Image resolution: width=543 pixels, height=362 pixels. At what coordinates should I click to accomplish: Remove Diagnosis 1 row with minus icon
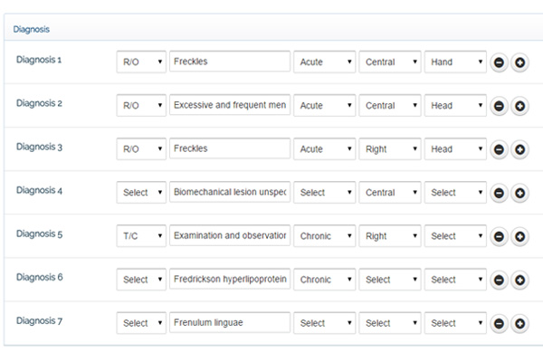(499, 62)
